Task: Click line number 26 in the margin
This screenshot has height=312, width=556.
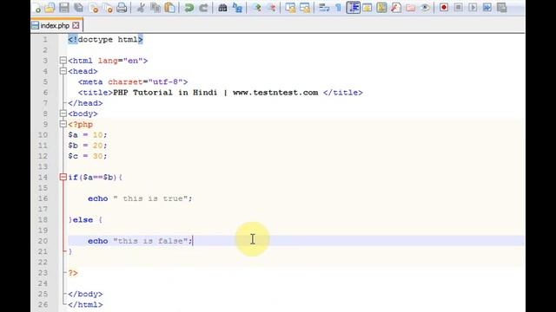Action: pyautogui.click(x=43, y=304)
